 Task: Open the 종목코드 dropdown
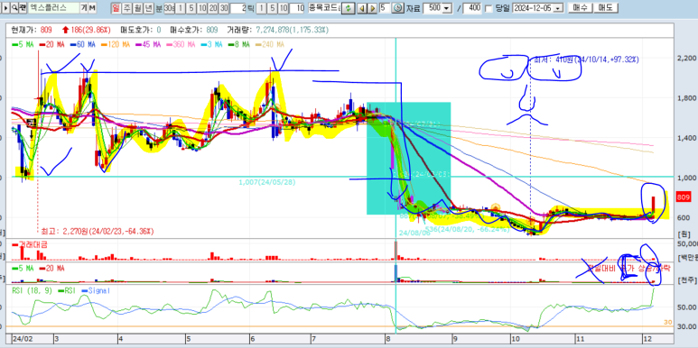tap(323, 8)
